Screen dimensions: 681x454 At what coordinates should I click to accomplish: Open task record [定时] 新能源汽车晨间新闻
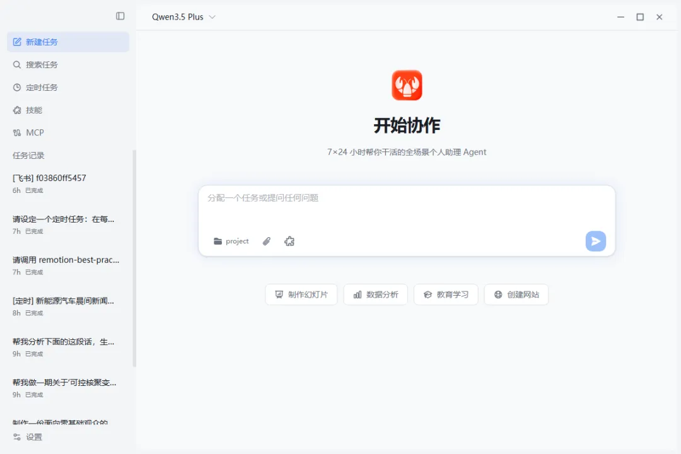coord(67,306)
